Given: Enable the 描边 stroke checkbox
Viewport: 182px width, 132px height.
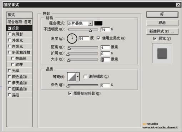Looking at the screenshot, I should pyautogui.click(x=9, y=95).
